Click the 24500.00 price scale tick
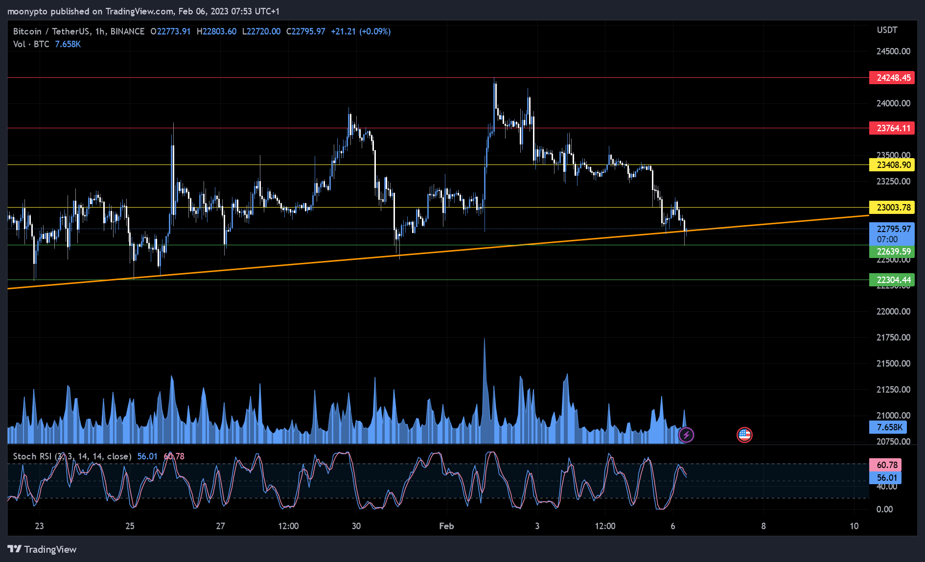Screen dimensions: 925x562 (893, 51)
